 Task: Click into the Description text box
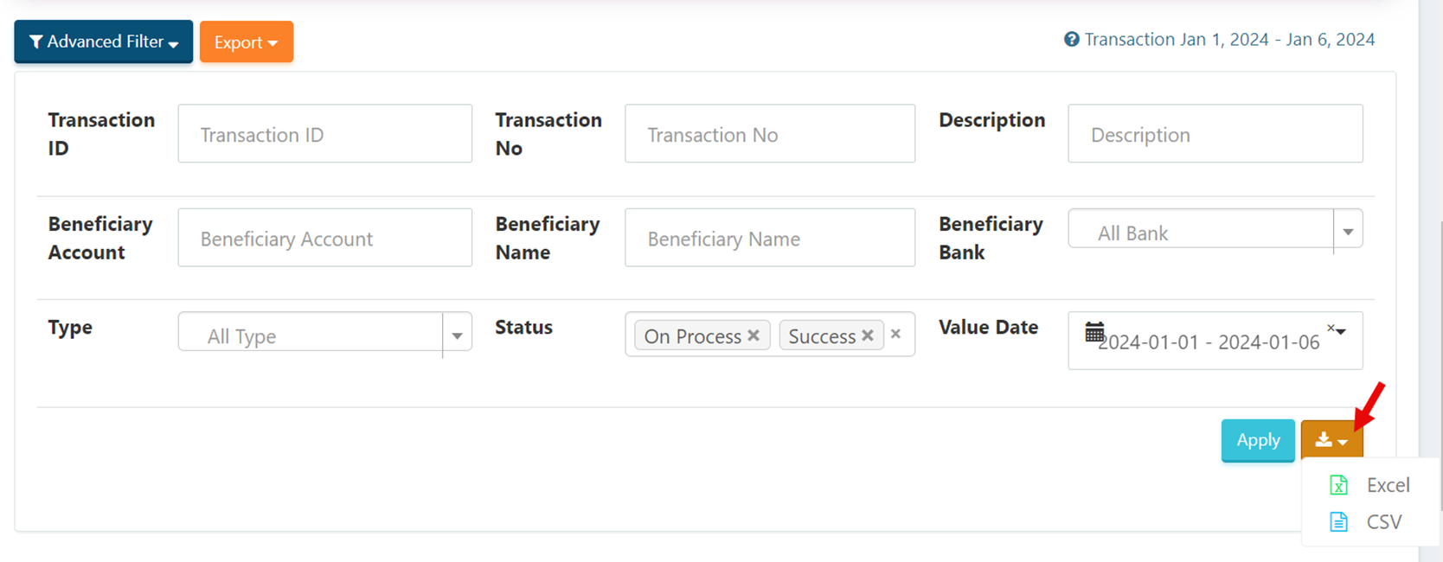(1215, 134)
